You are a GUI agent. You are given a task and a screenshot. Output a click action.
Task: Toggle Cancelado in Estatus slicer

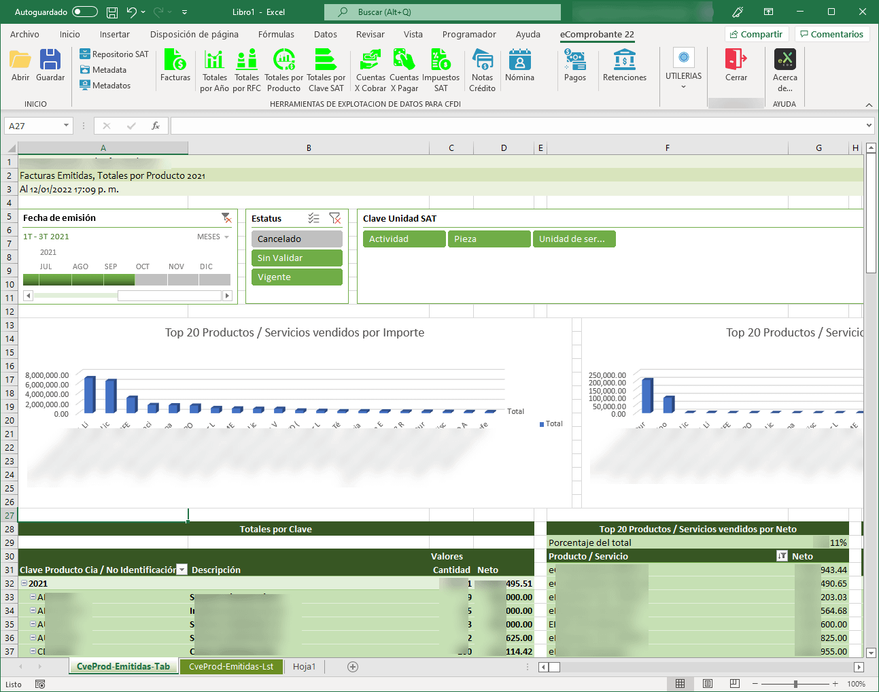[297, 239]
